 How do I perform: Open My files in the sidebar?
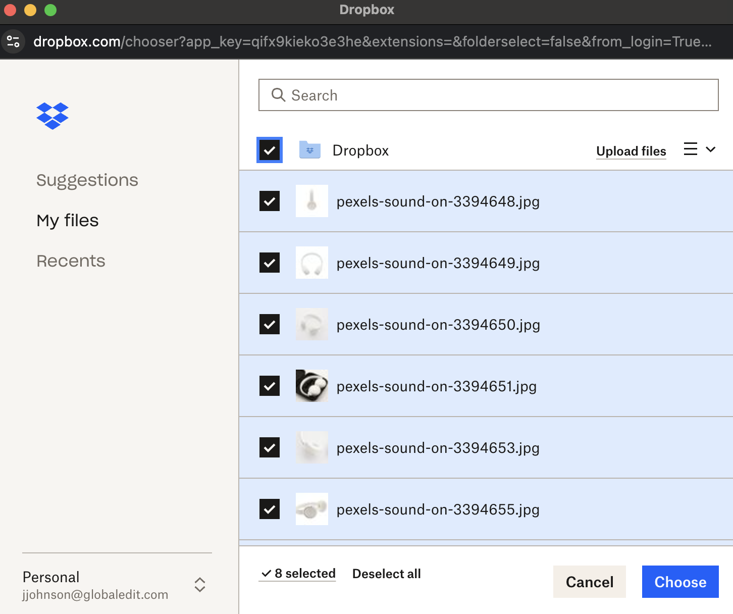(68, 221)
